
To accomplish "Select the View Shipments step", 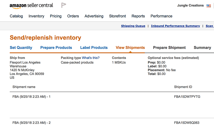I will click(x=130, y=48).
